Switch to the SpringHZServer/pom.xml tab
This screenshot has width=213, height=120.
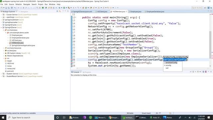click(x=82, y=12)
